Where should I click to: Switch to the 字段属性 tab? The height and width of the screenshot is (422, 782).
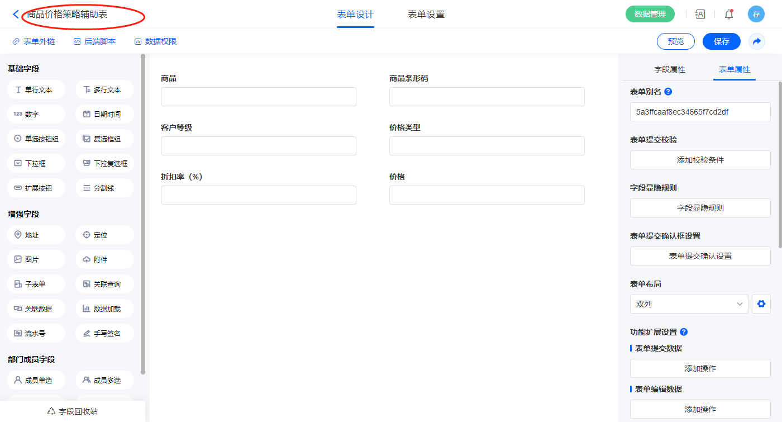coord(669,69)
